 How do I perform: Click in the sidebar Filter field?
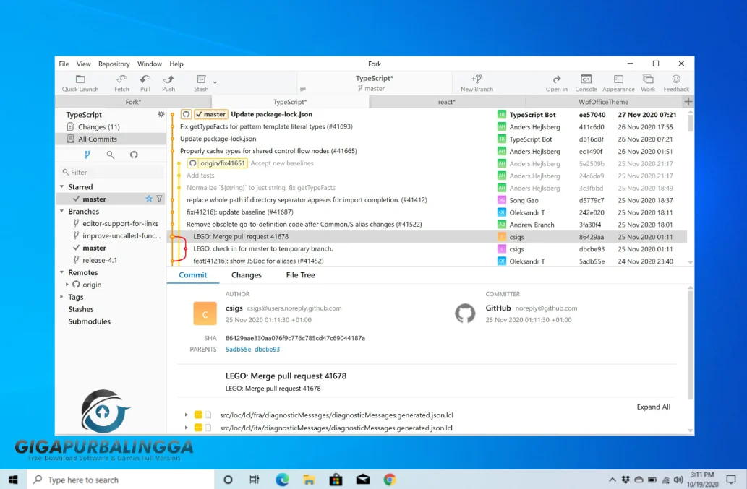click(x=112, y=172)
